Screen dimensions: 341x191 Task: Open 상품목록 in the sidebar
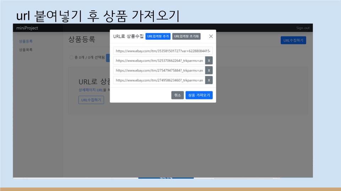click(26, 50)
